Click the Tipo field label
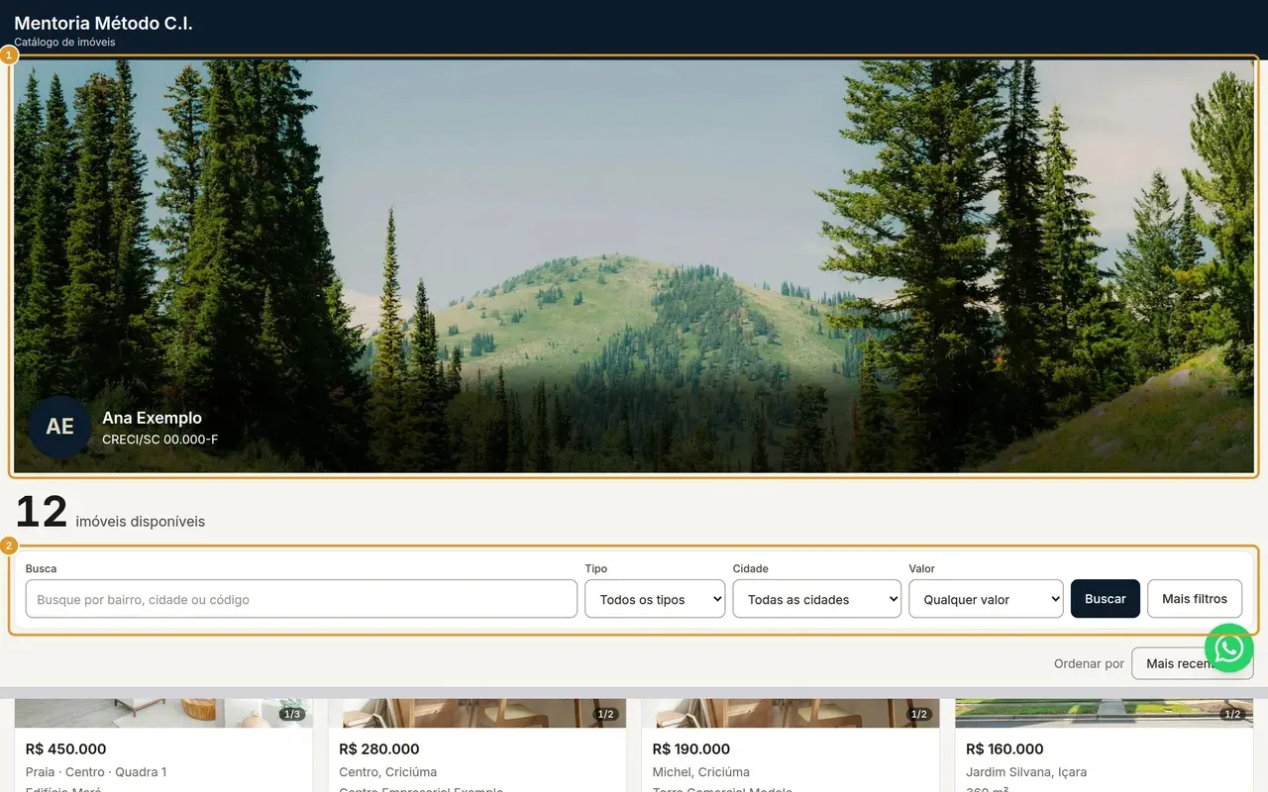1268x792 pixels. click(x=596, y=569)
